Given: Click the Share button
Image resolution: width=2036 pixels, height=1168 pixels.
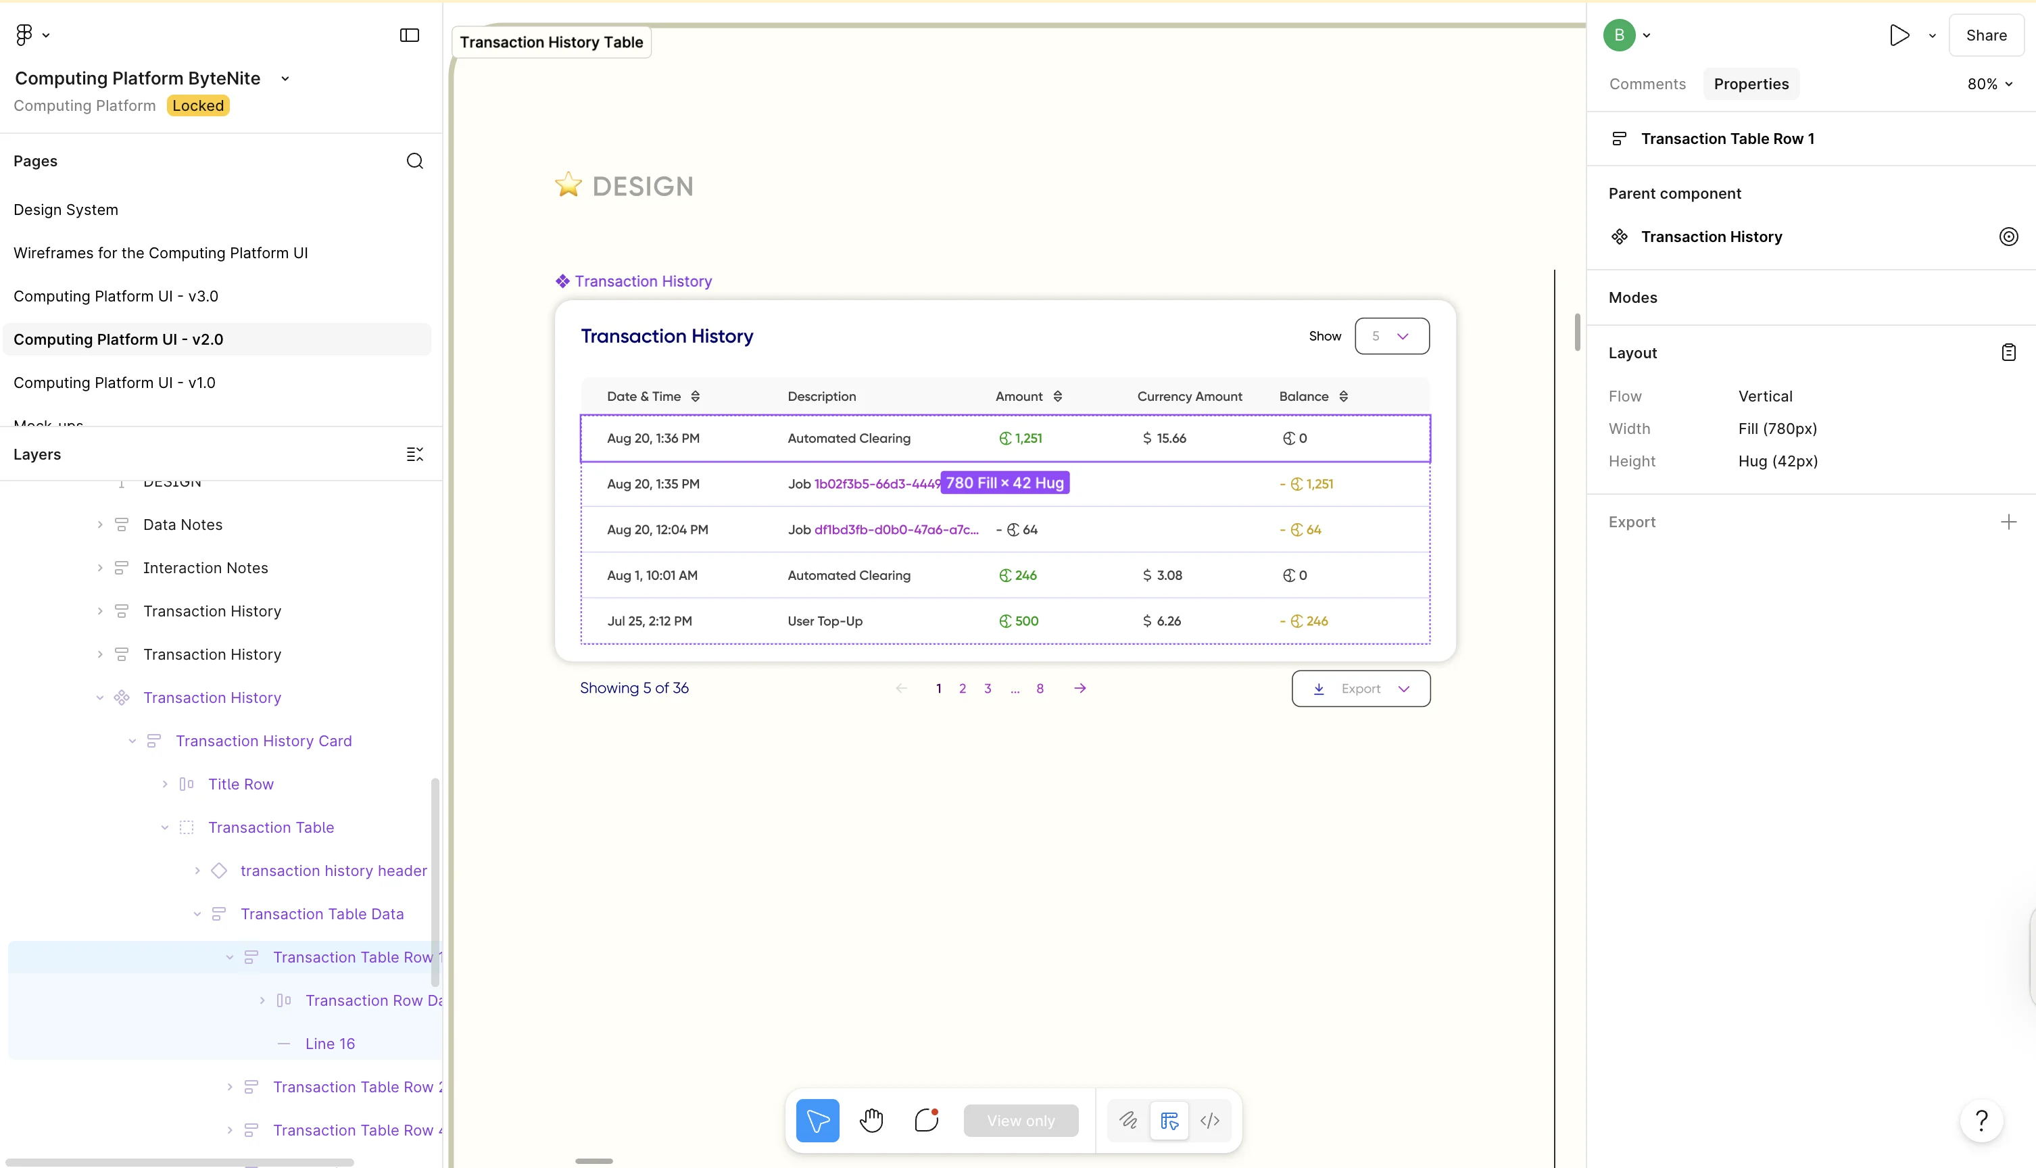Looking at the screenshot, I should pyautogui.click(x=1985, y=35).
